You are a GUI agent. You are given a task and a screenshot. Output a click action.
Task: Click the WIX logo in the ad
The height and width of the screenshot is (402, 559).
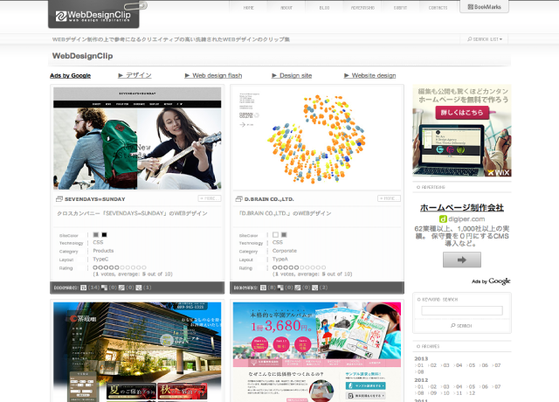coord(499,173)
